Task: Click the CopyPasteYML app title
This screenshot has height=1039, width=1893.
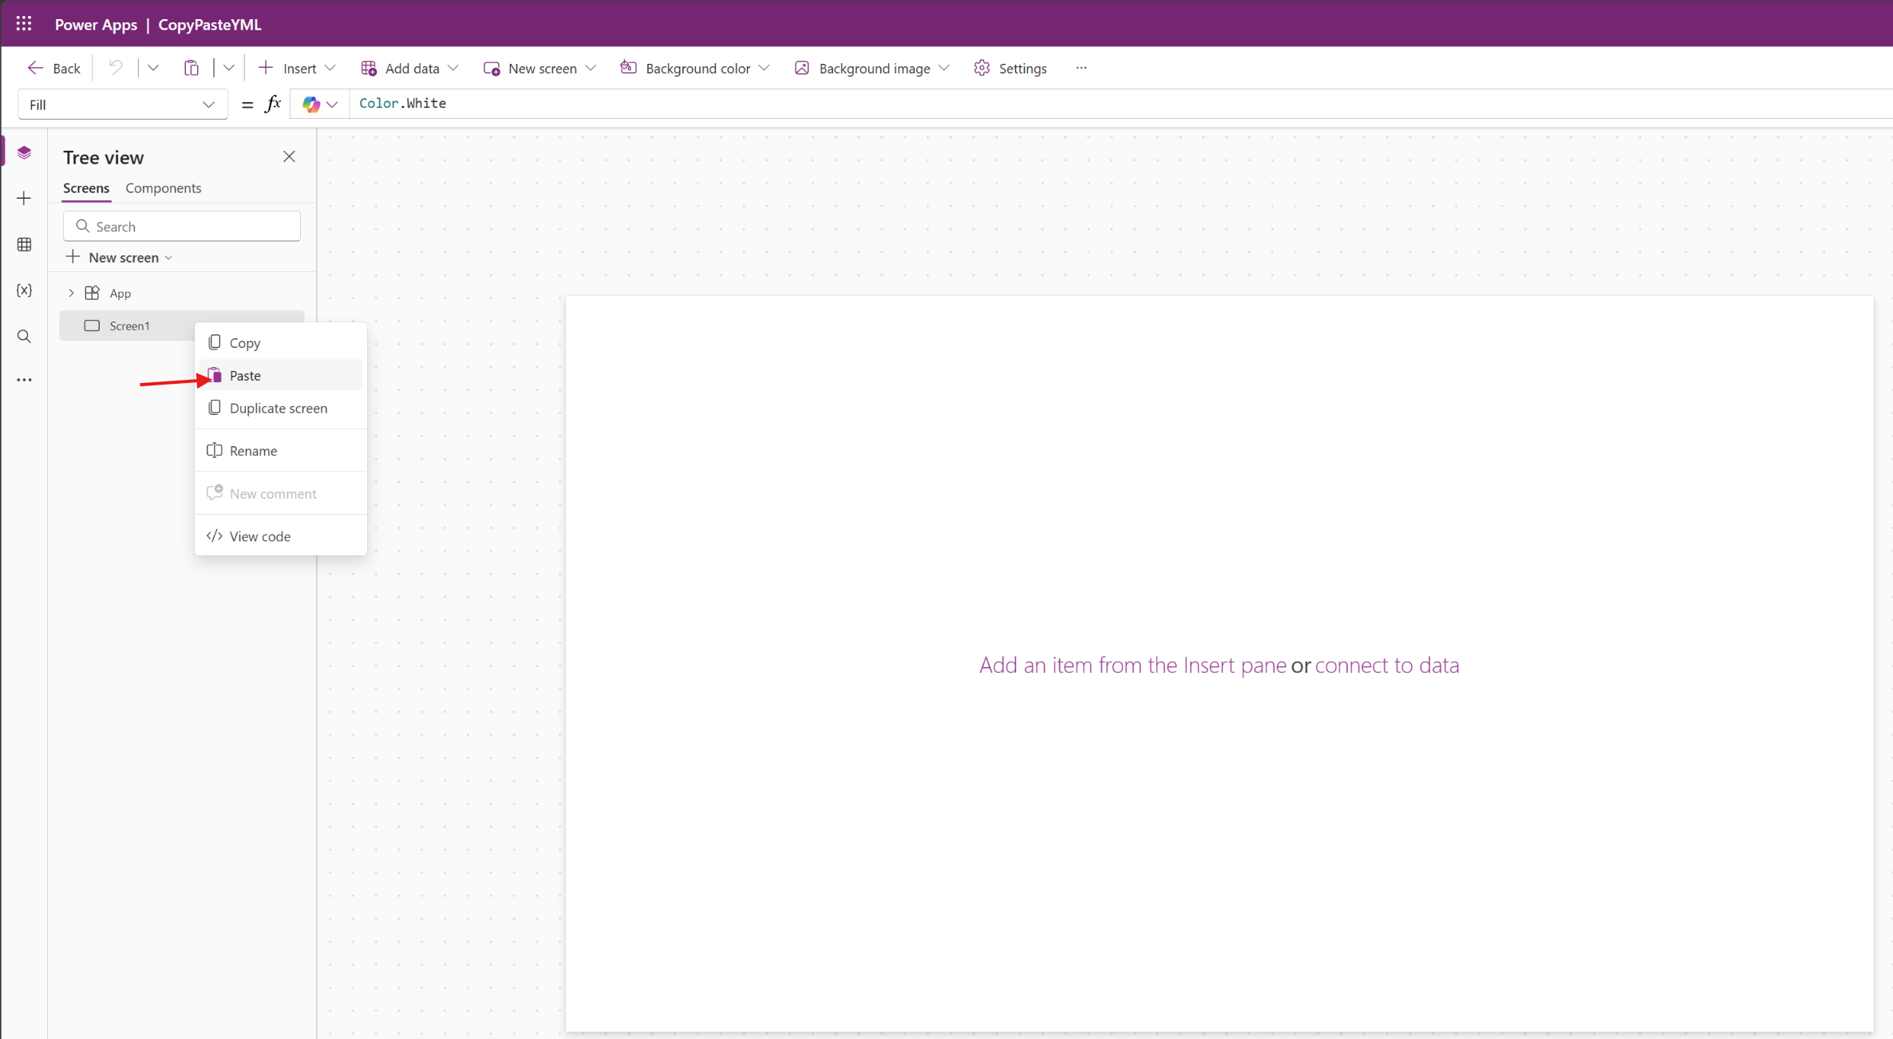Action: click(210, 25)
